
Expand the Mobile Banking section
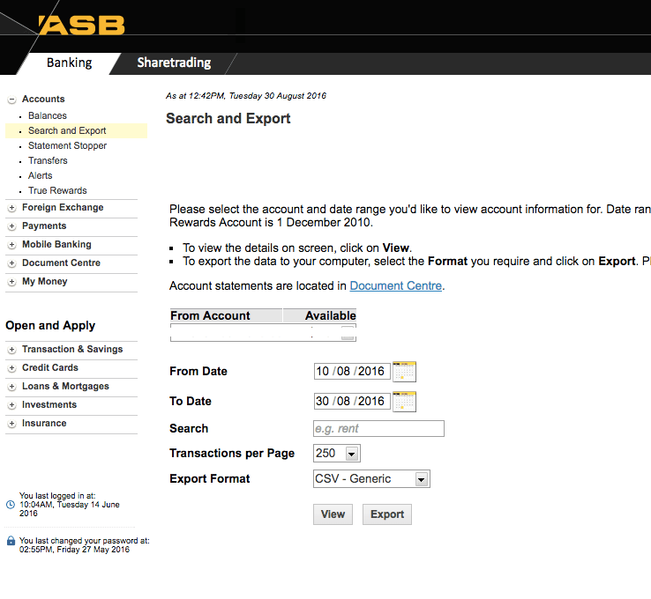(x=11, y=245)
